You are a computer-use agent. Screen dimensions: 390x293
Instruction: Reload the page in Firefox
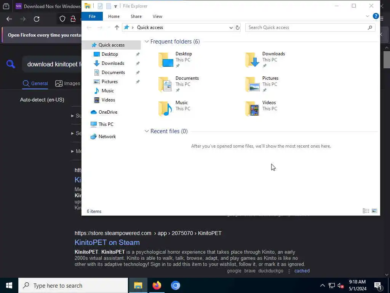coord(37,19)
